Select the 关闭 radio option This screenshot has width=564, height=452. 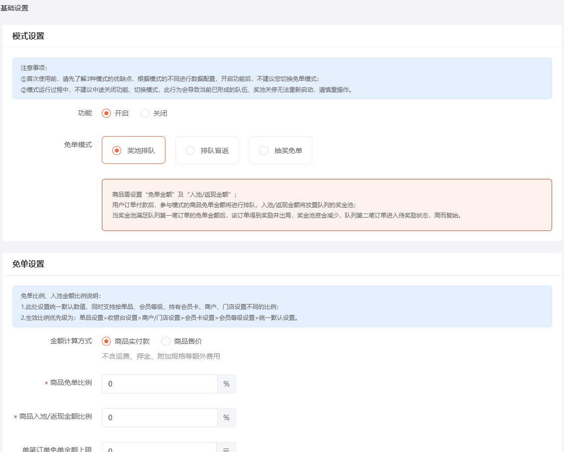(x=154, y=113)
